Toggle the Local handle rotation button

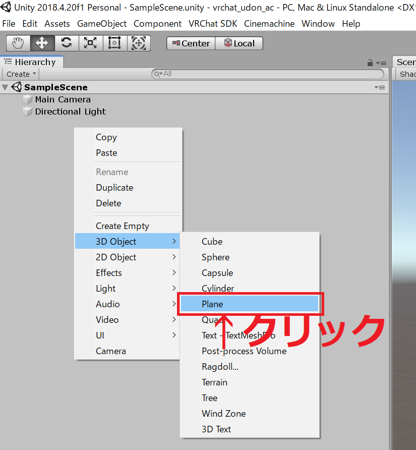[239, 43]
